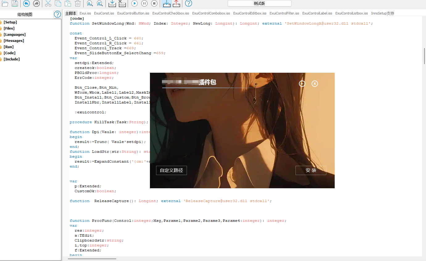Switch to the ExuiConst.iss tab

click(104, 13)
